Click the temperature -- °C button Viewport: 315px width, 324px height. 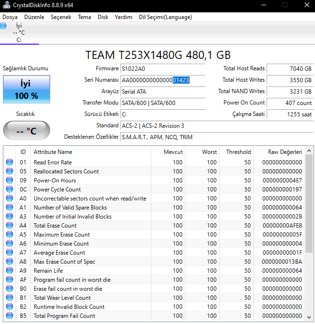26,130
